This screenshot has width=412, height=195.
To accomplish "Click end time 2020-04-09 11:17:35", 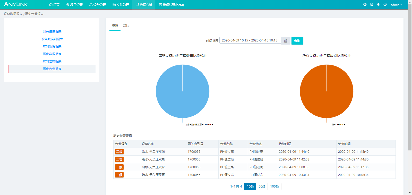I will (x=353, y=167).
